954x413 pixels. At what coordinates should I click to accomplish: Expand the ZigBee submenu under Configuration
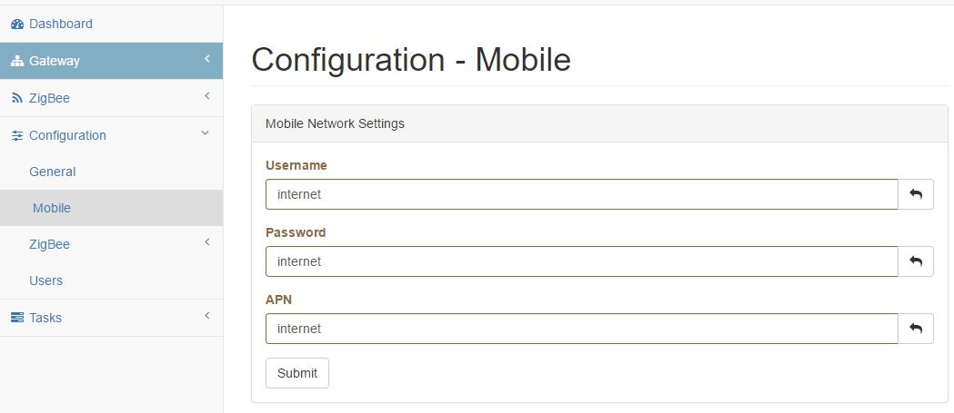pyautogui.click(x=206, y=243)
